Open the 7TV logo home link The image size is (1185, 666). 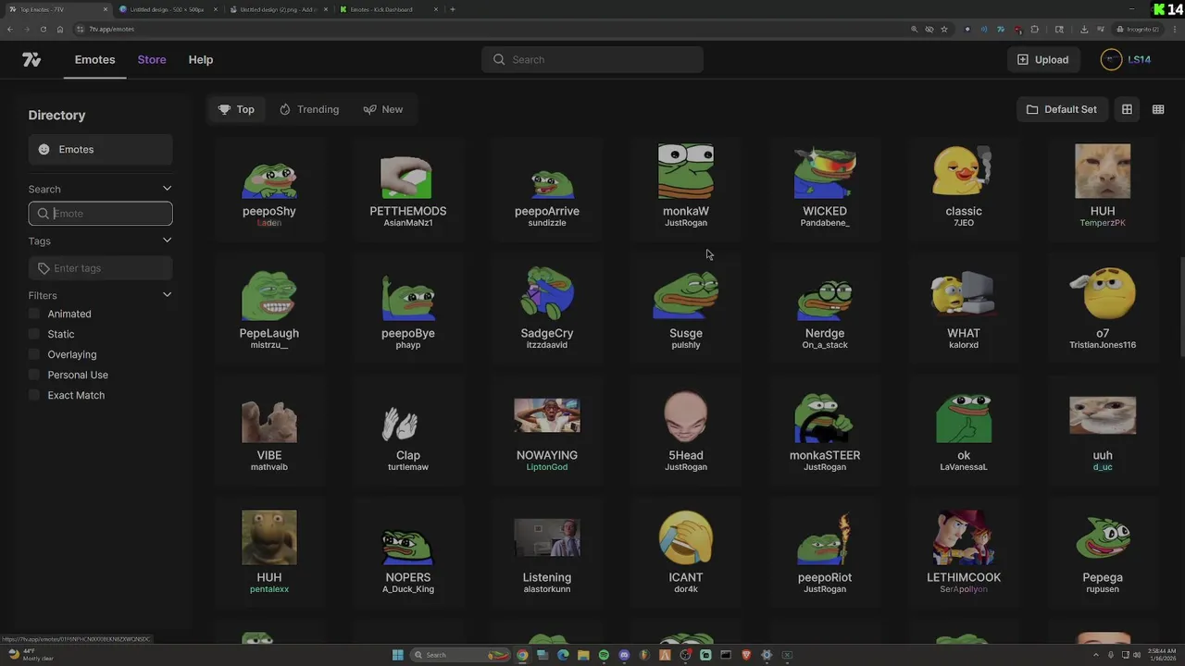[x=31, y=59]
